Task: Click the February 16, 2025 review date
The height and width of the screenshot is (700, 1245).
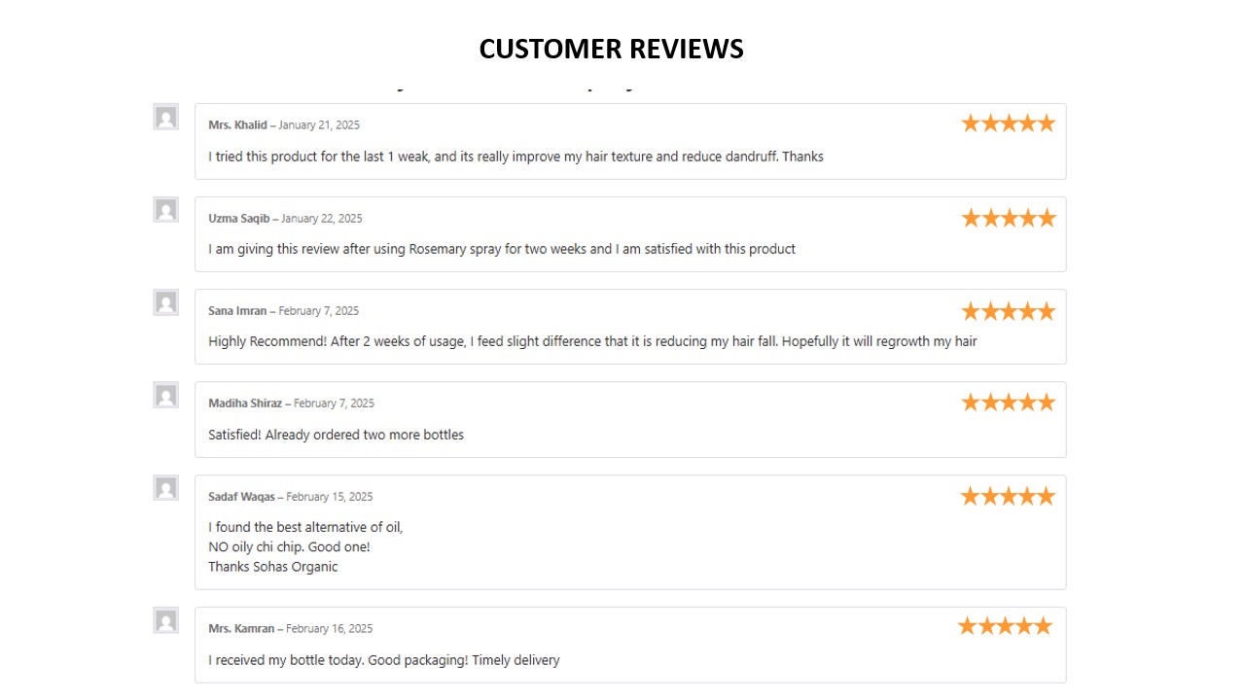Action: (329, 629)
